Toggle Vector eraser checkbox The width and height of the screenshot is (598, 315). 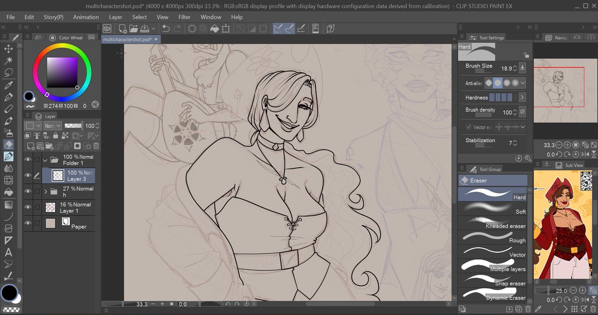(x=468, y=127)
